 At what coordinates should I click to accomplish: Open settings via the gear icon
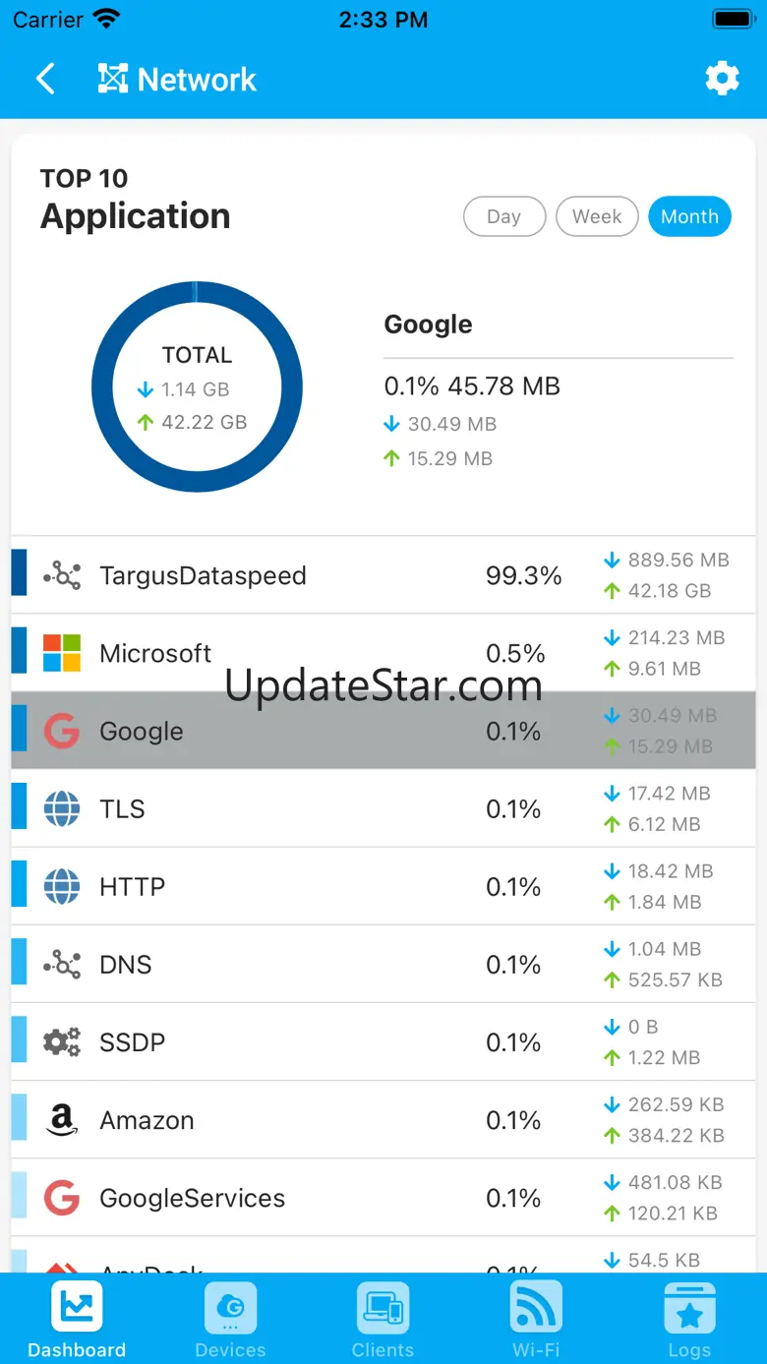coord(722,79)
